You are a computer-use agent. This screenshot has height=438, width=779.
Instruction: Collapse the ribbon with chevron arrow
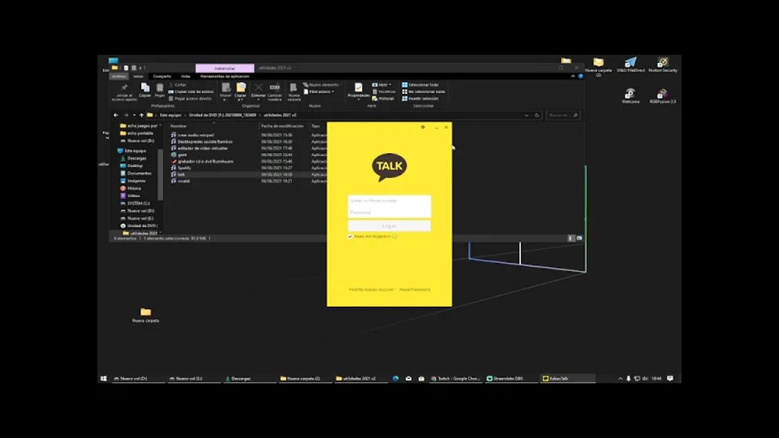point(573,76)
